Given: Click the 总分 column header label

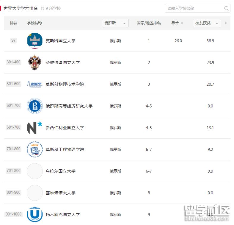Looking at the screenshot, I should (x=175, y=23).
